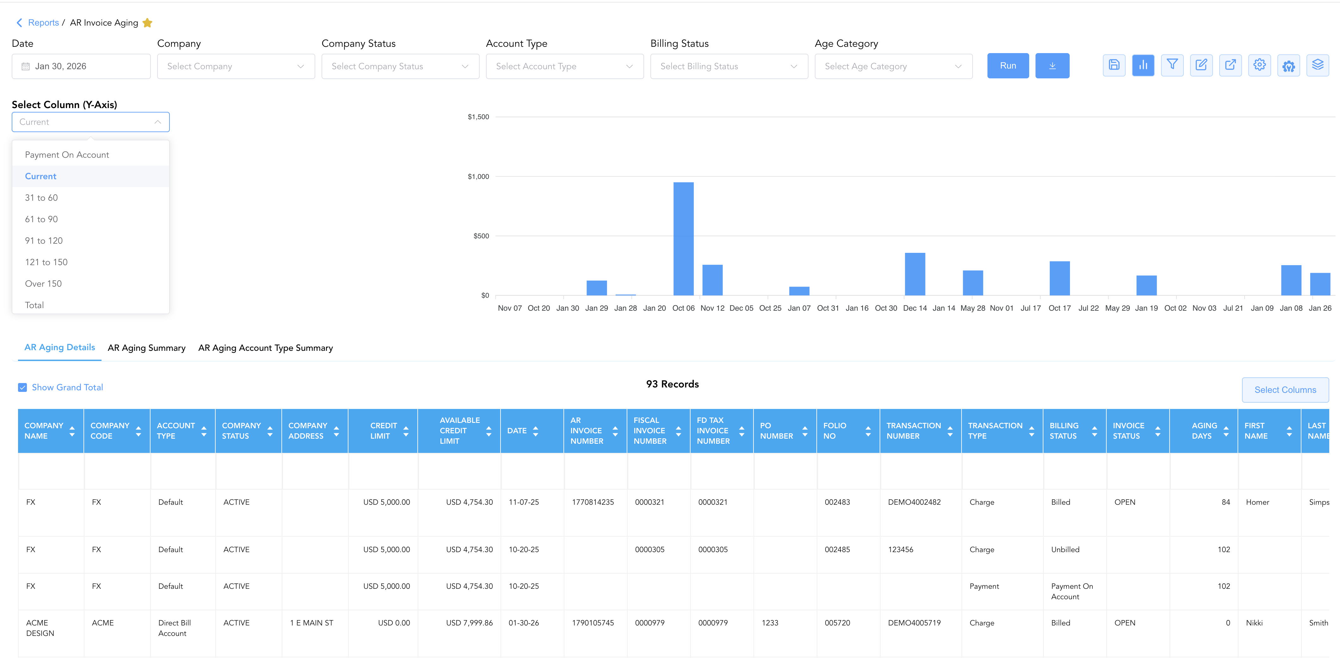Click the back chevron before Reports
The width and height of the screenshot is (1340, 658).
pyautogui.click(x=19, y=22)
